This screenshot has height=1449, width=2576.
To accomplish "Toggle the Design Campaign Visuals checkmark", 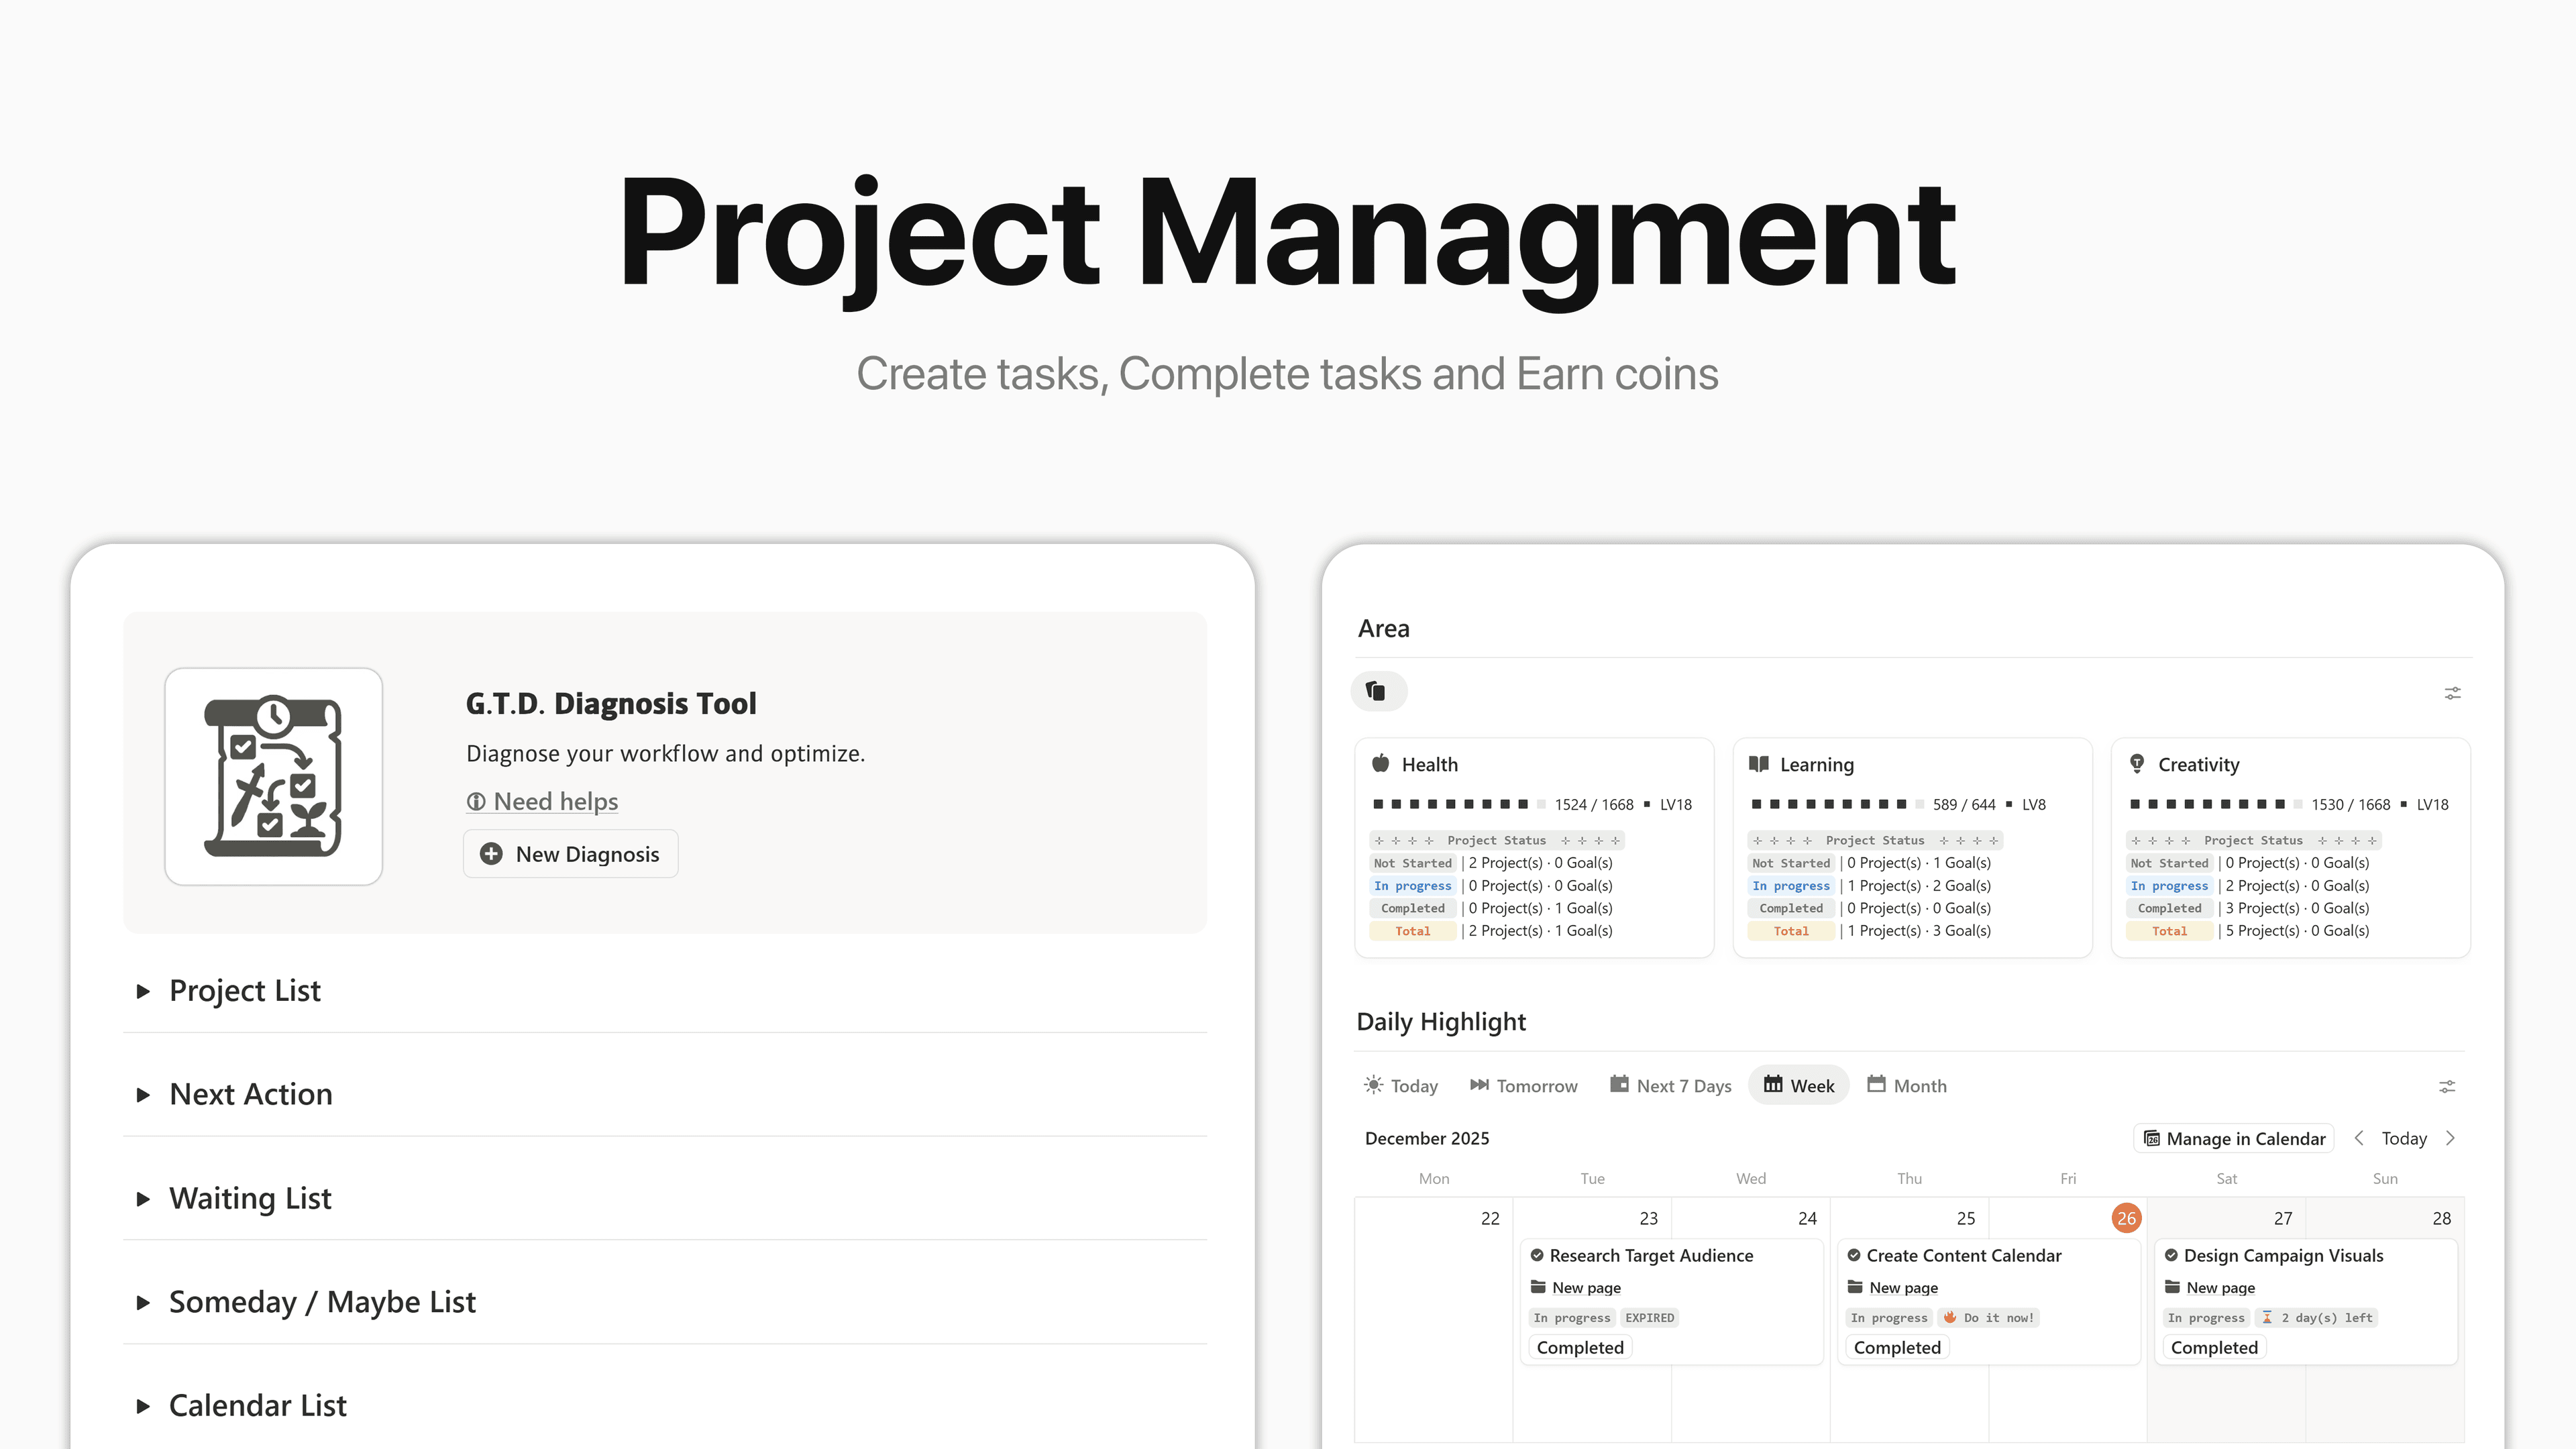I will point(2171,1255).
